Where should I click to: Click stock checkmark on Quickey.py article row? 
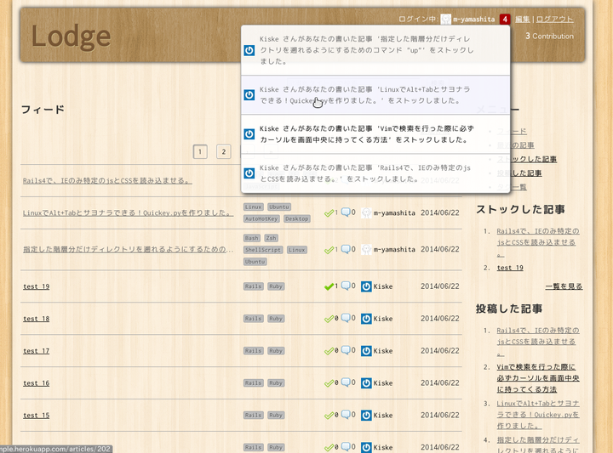coord(329,213)
